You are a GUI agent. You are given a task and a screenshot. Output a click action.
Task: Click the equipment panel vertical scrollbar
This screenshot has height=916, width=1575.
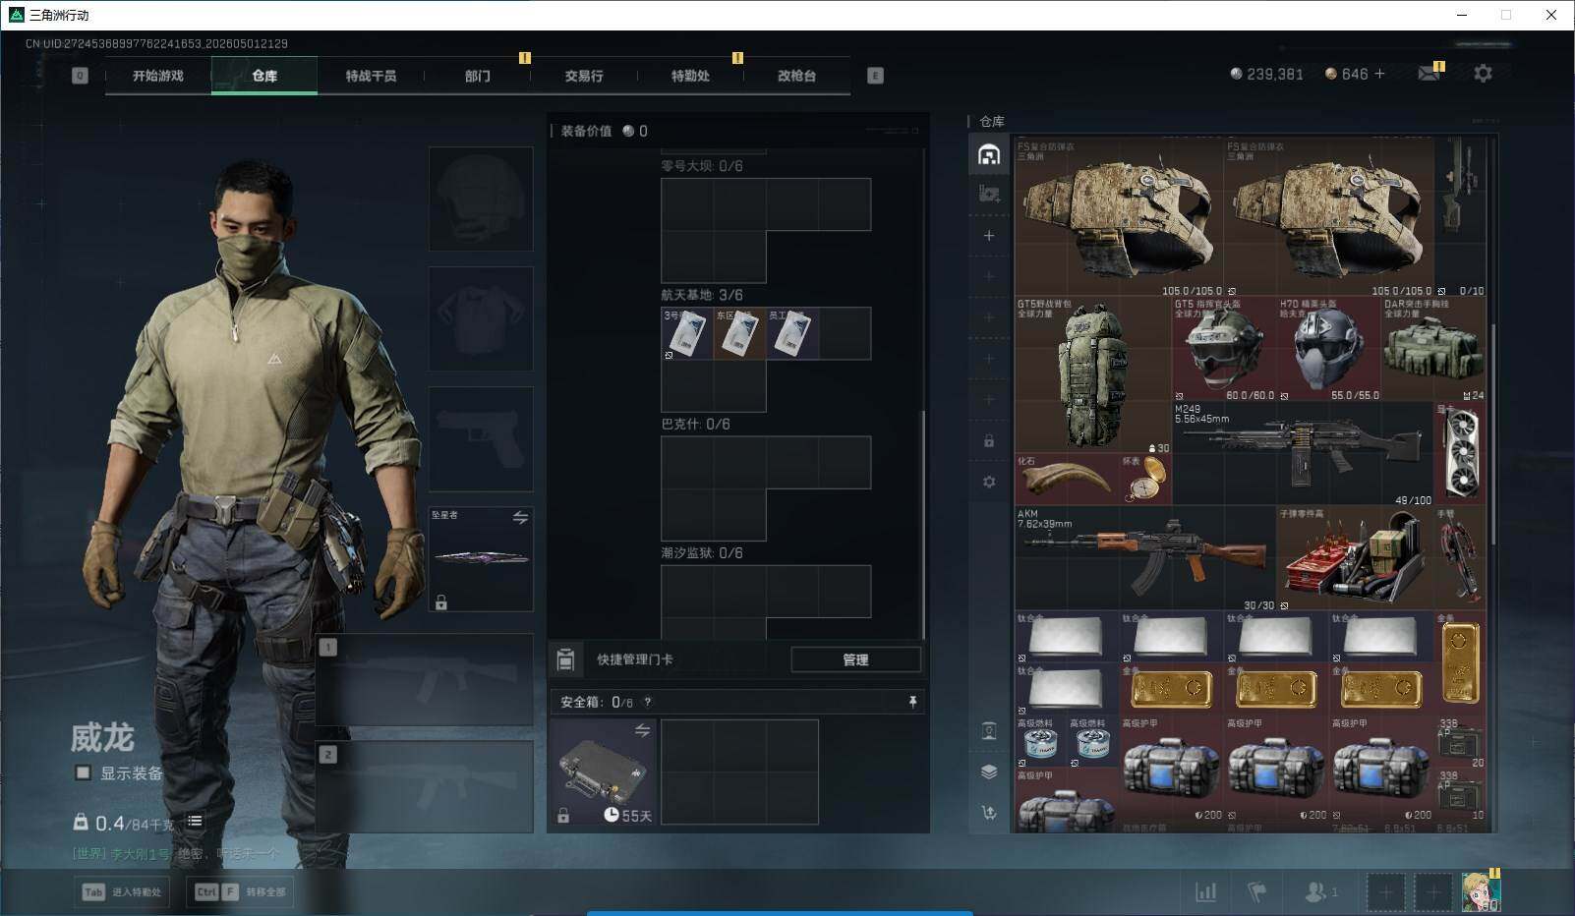[922, 524]
